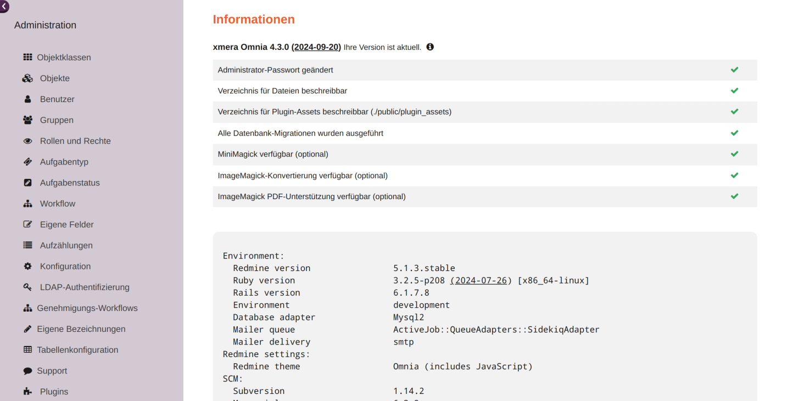787x401 pixels.
Task: Open Eigene Felder menu entry
Action: click(66, 224)
